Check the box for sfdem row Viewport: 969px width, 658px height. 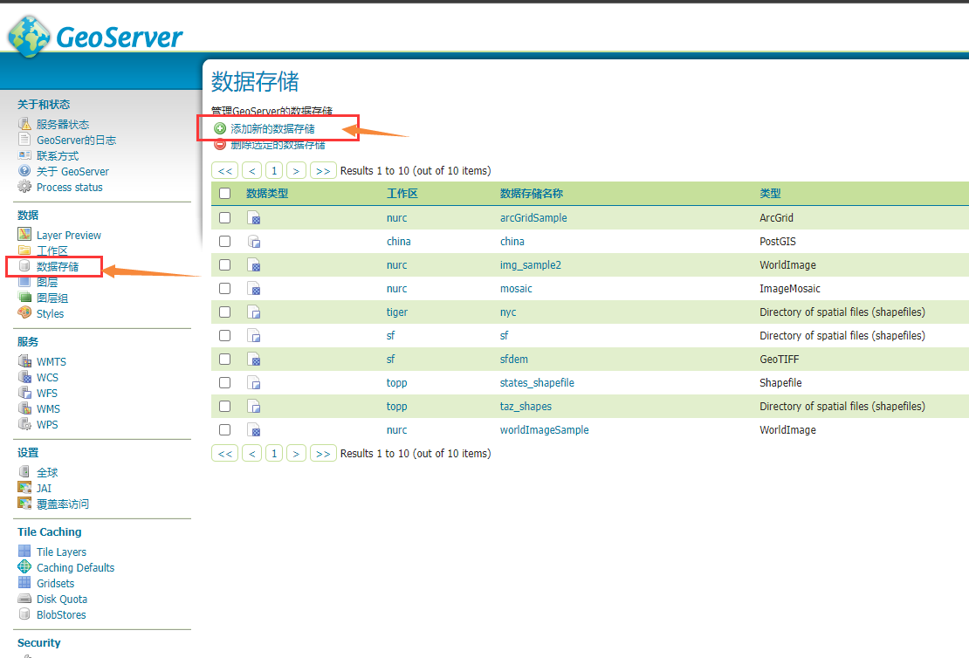click(225, 359)
